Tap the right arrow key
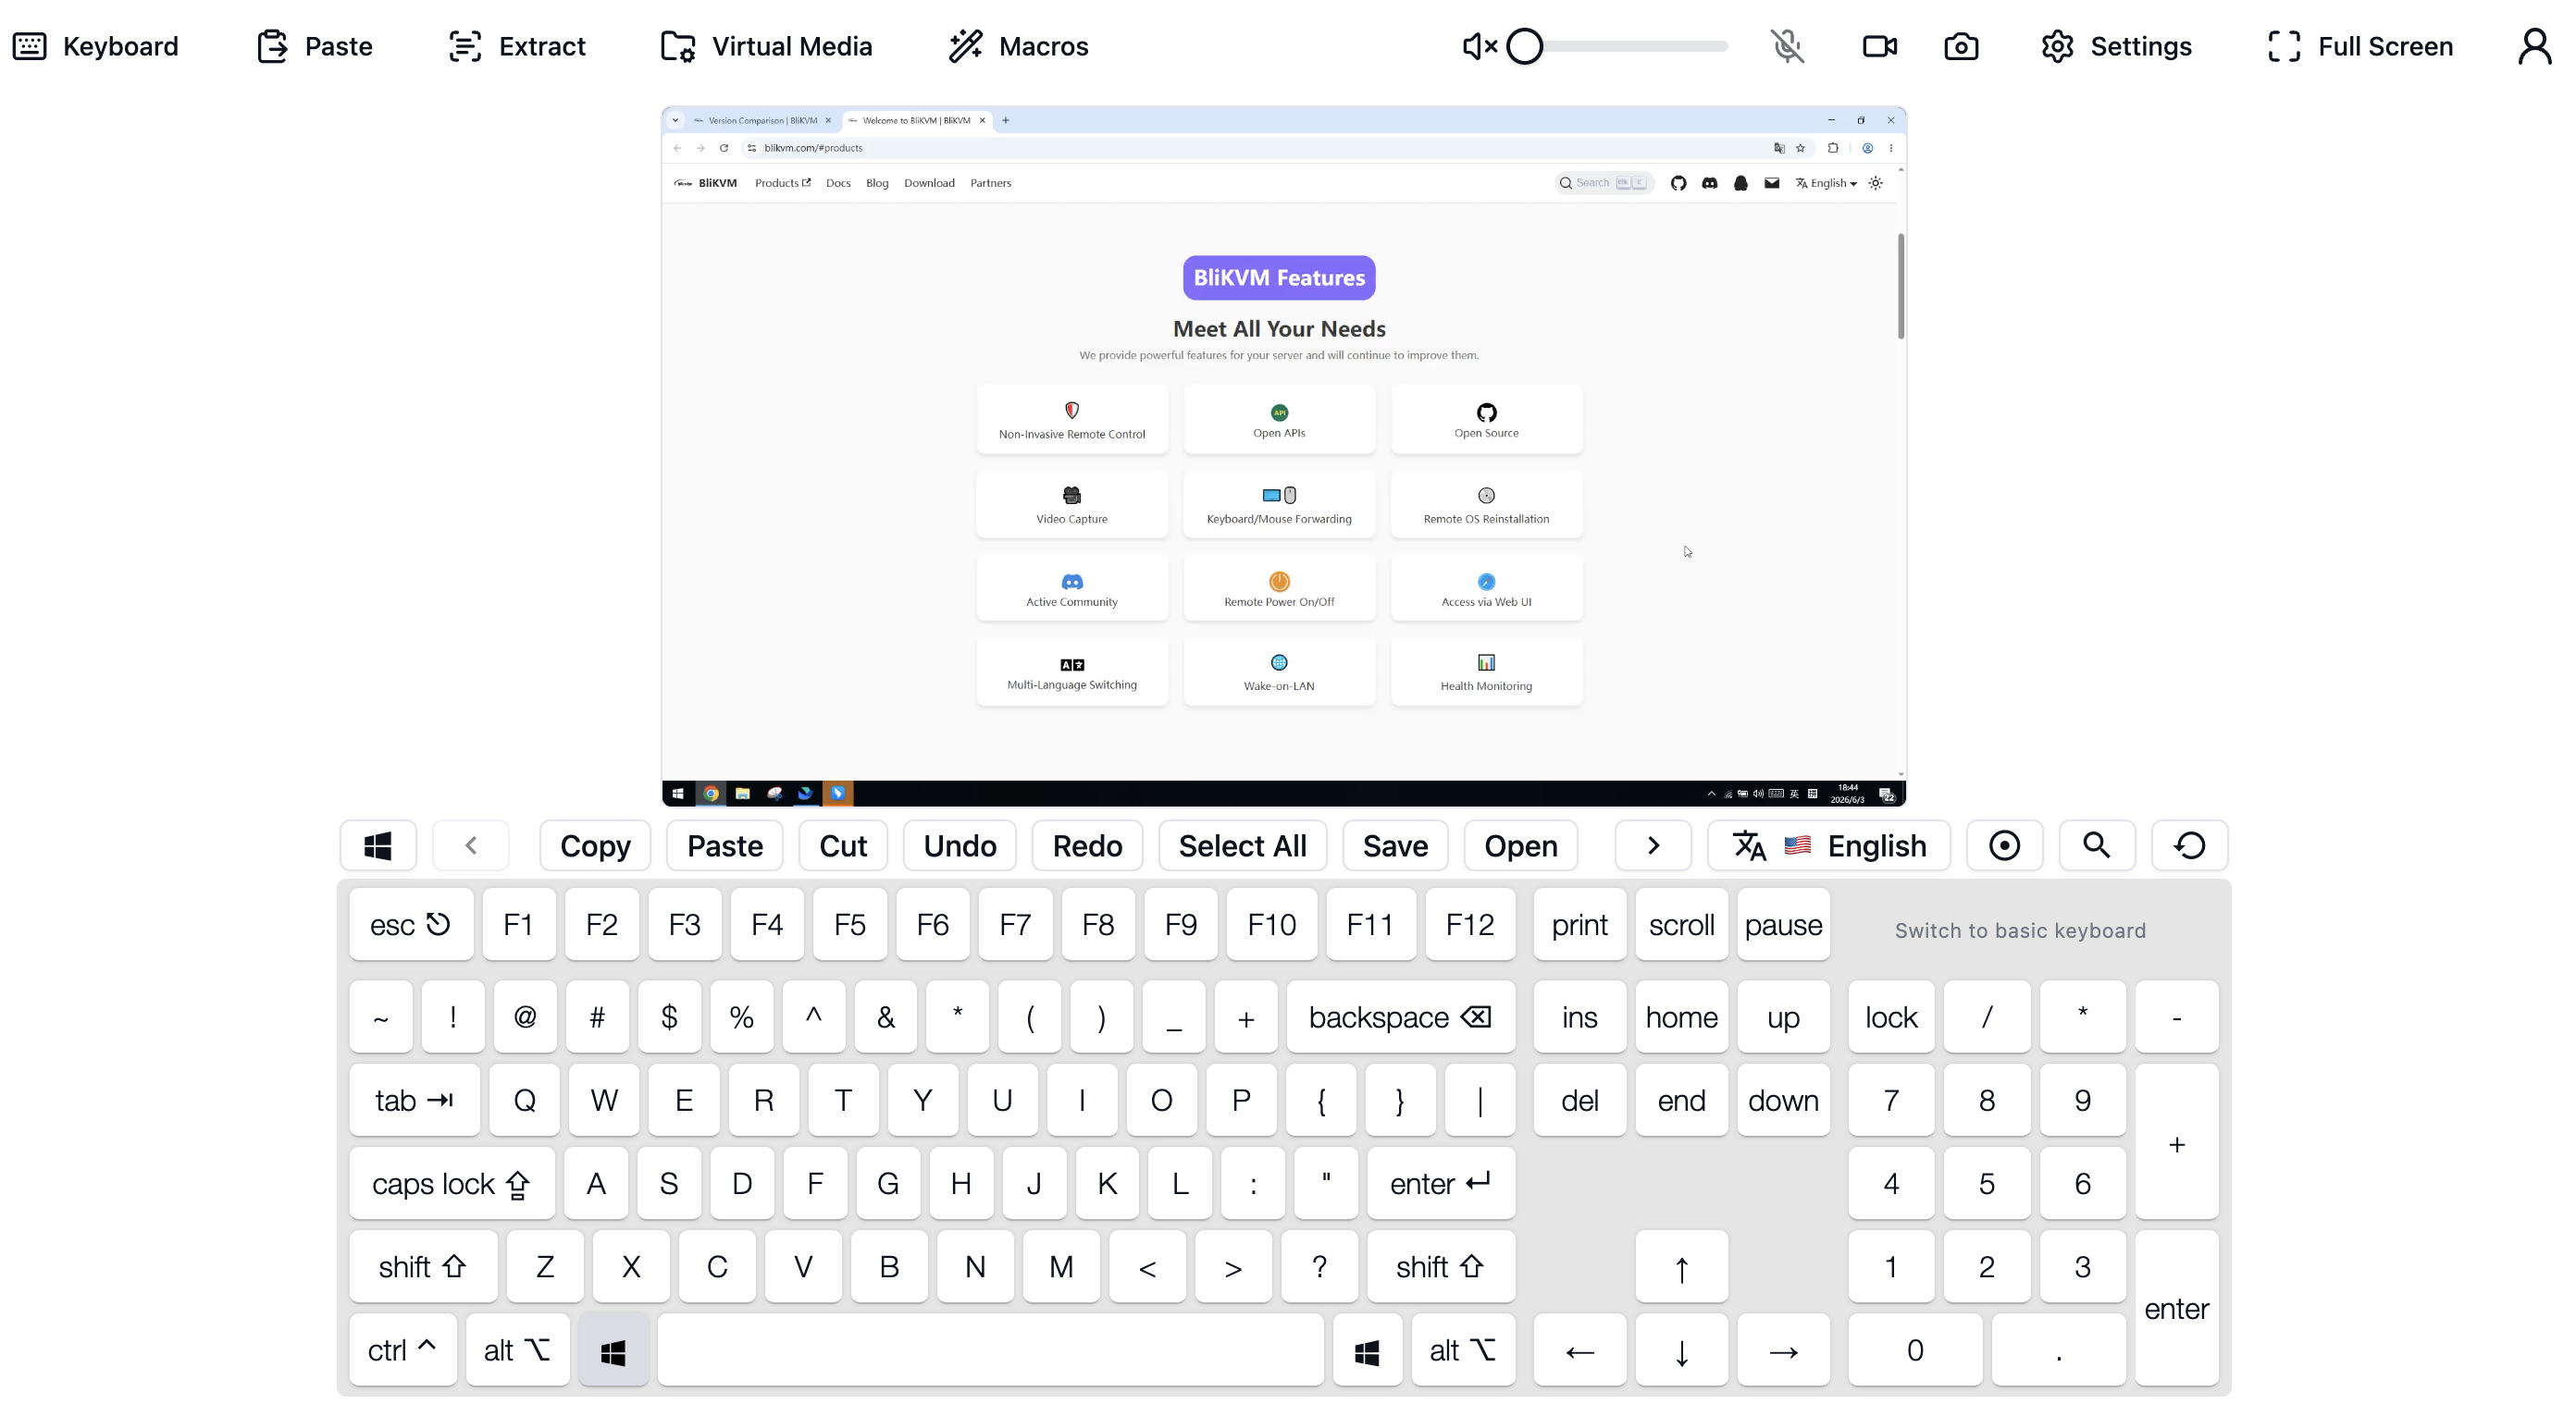 (x=1784, y=1350)
